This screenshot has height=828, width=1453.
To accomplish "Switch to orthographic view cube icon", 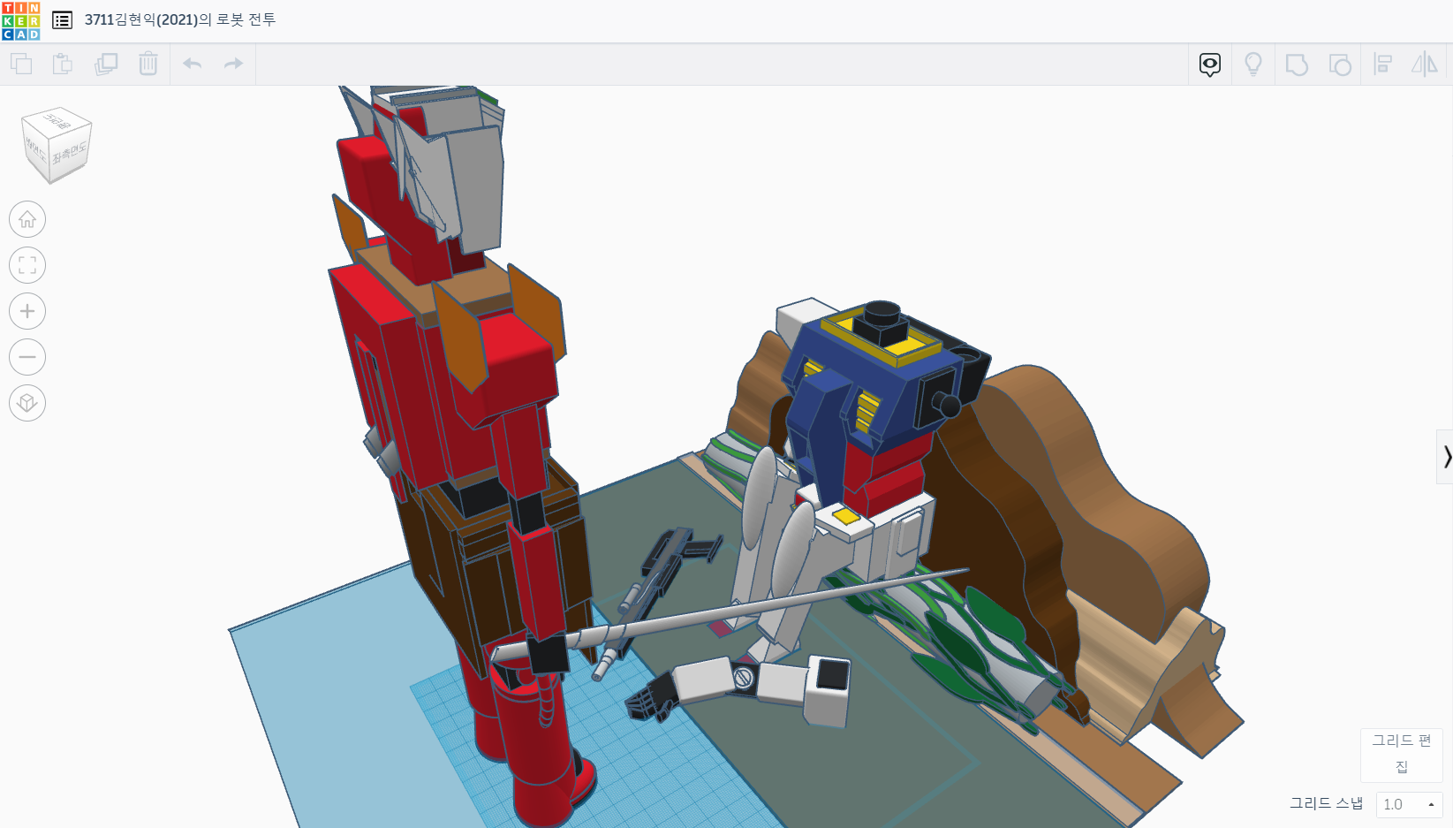I will point(27,403).
